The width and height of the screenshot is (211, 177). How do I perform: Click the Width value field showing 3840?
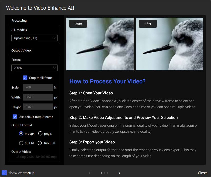38,97
